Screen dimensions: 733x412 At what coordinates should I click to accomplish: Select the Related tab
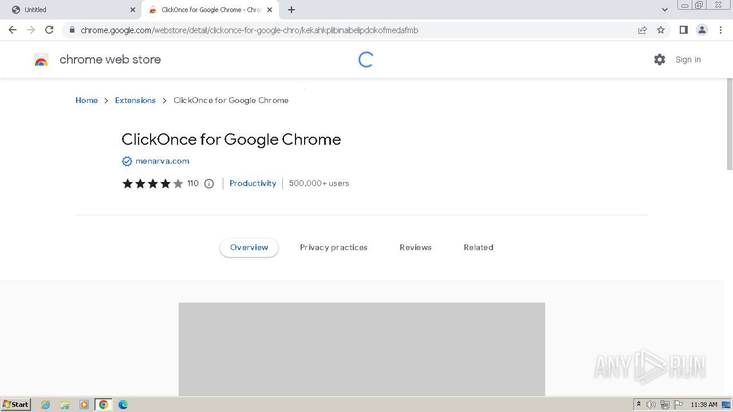click(479, 247)
